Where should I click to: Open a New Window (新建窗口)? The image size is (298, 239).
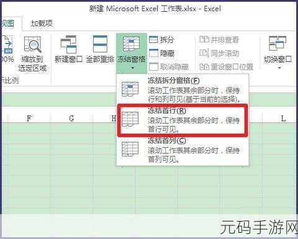tap(68, 49)
